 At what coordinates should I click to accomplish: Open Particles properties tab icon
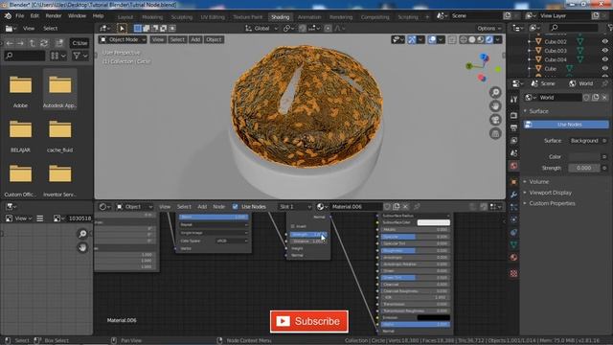coord(513,207)
